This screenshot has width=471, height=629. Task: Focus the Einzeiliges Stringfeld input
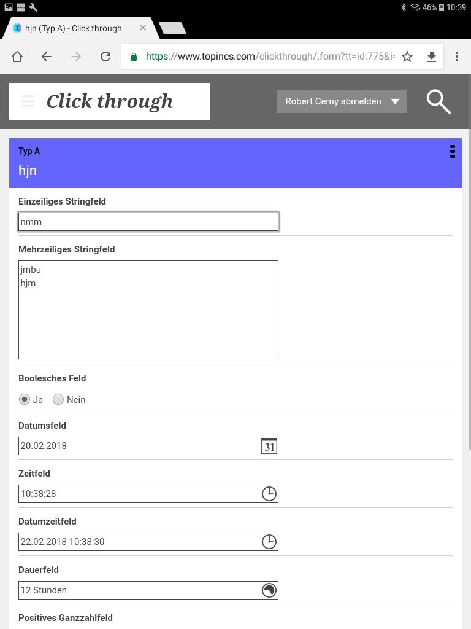pos(148,222)
